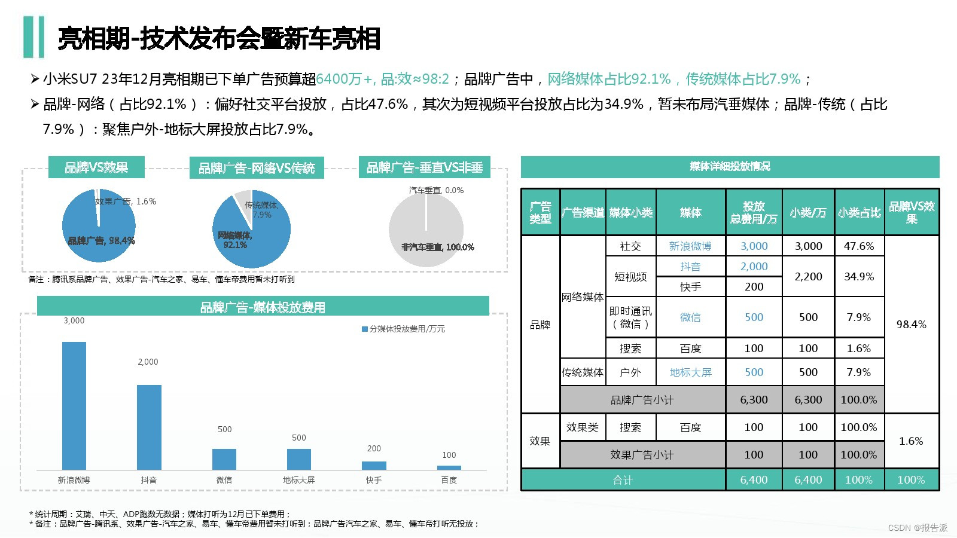Select the 品牌广告-网络VS传统 chart header

[x=257, y=168]
